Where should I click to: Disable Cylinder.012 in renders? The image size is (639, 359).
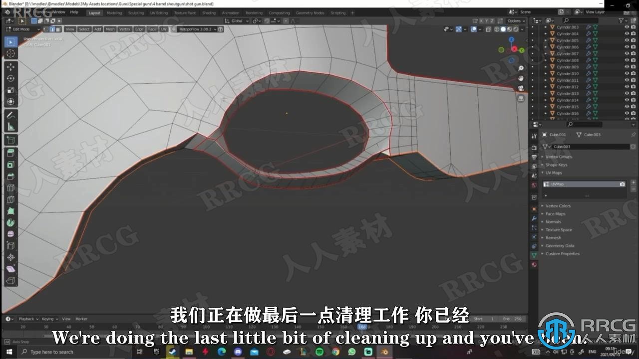633,87
